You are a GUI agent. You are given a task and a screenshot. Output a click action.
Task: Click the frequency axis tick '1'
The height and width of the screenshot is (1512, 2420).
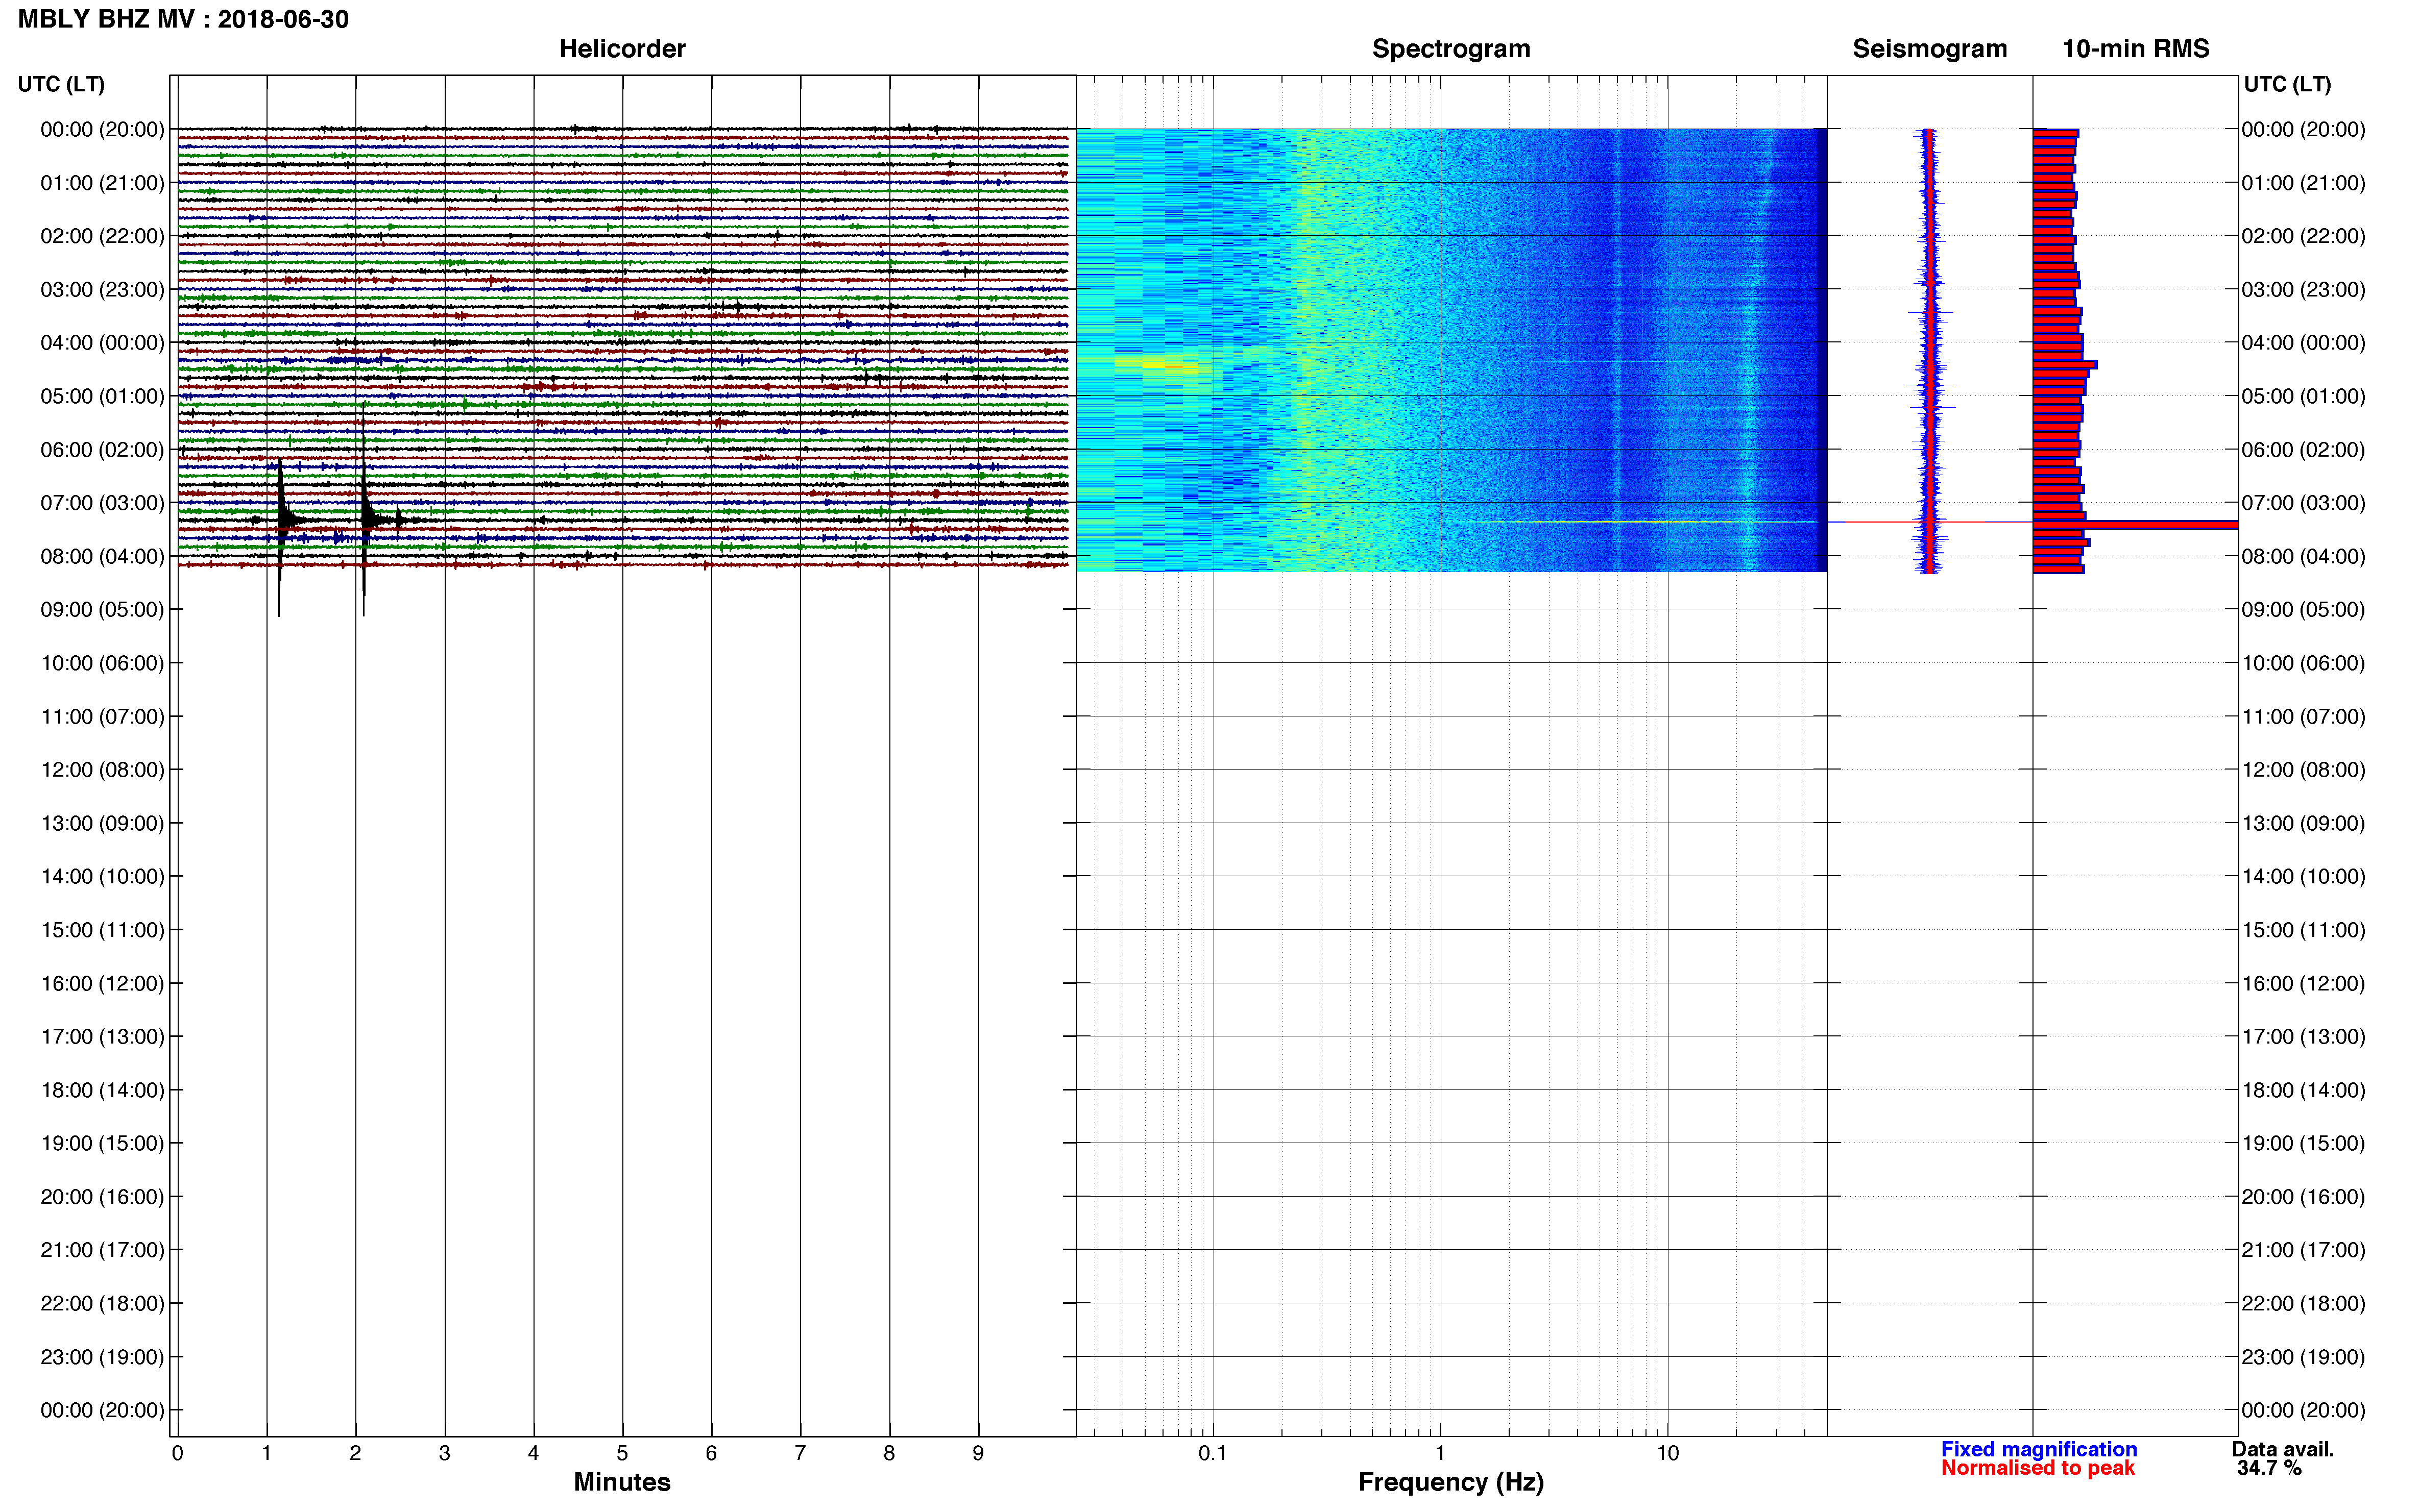point(1440,1453)
